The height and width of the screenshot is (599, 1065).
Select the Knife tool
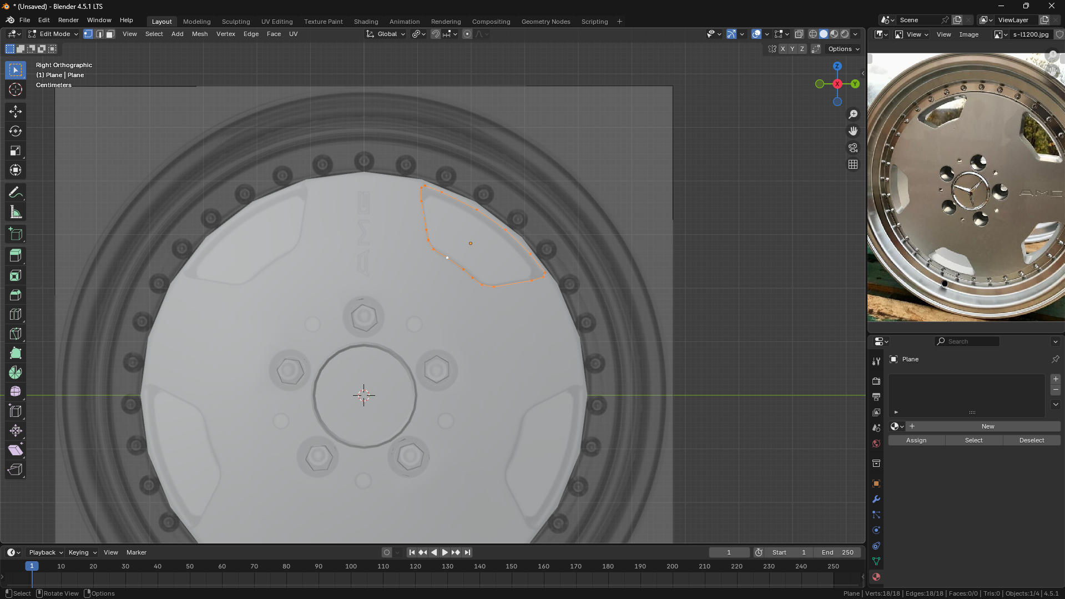pyautogui.click(x=16, y=334)
